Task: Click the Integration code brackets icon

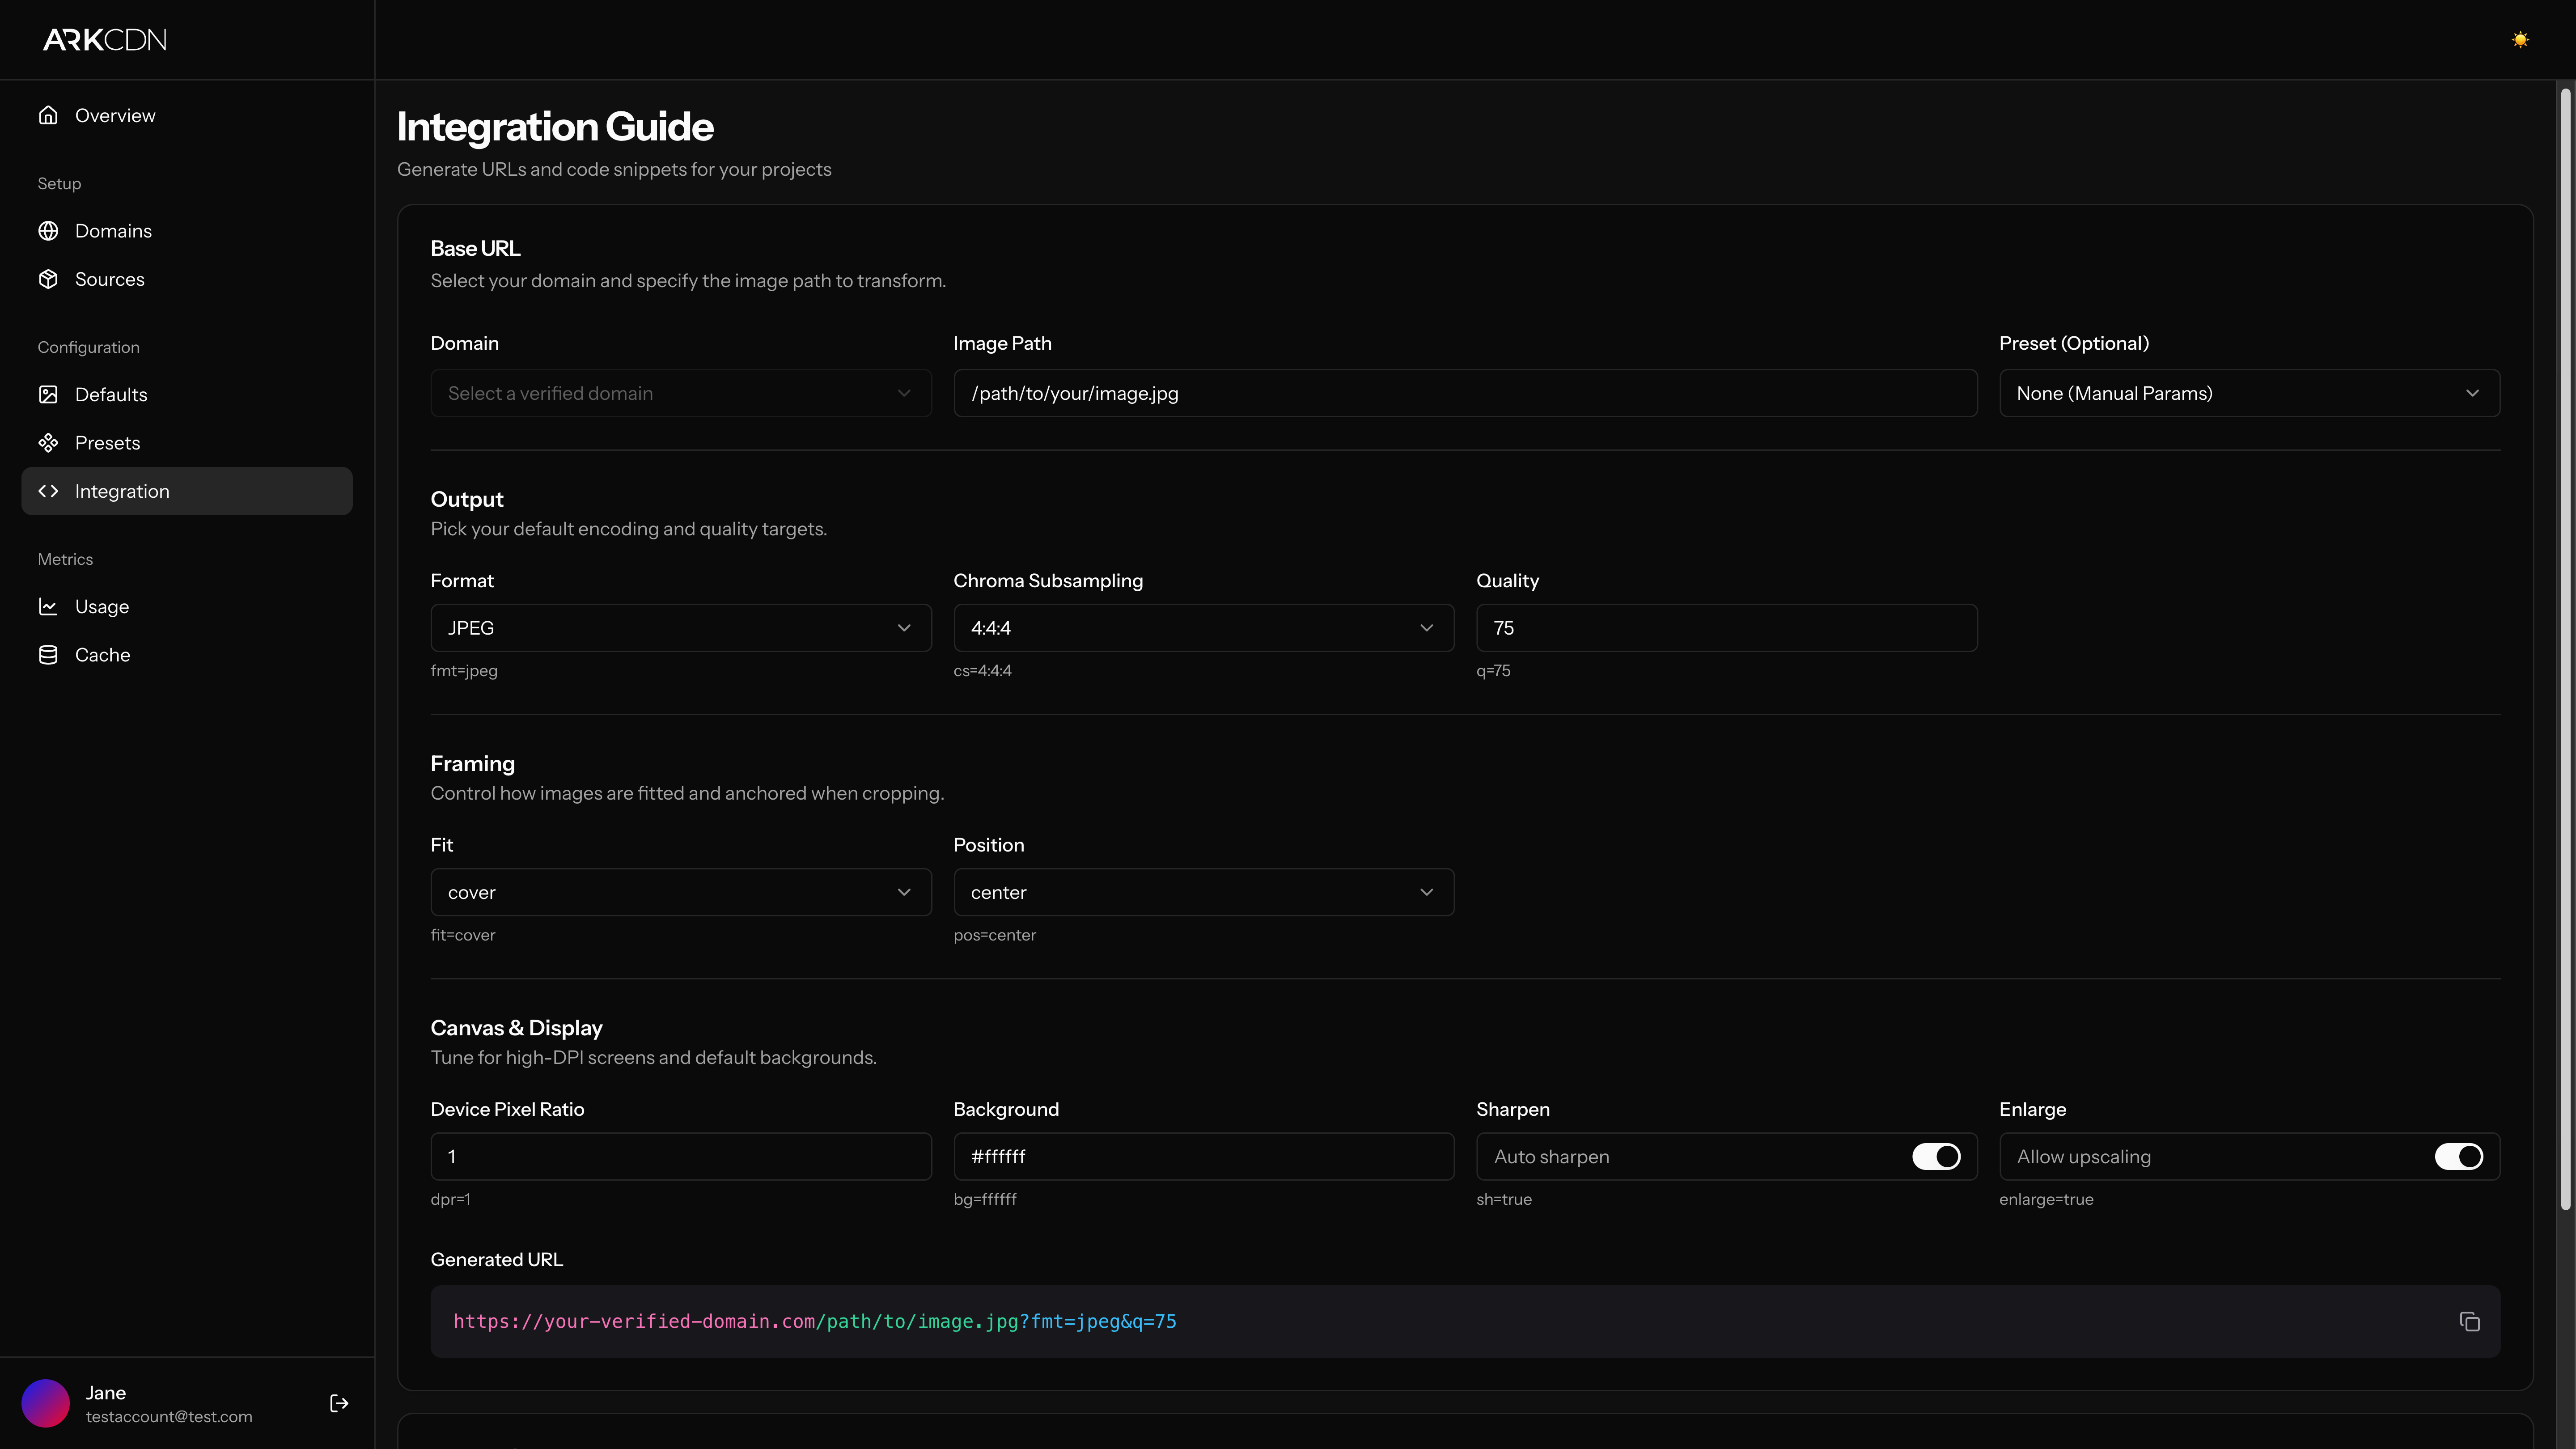Action: click(x=48, y=491)
